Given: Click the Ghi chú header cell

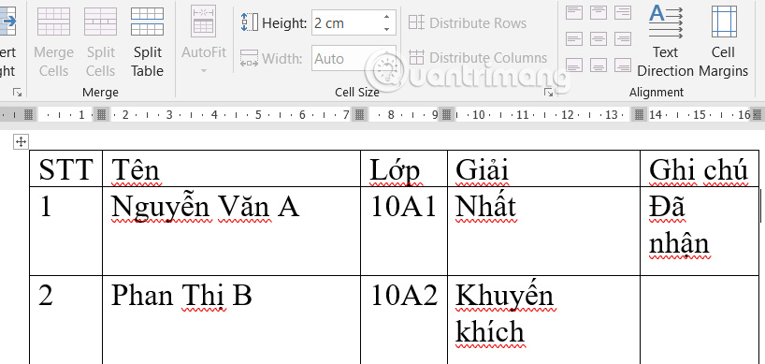Looking at the screenshot, I should pos(700,168).
